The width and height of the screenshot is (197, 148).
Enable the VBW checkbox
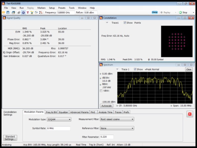(101, 91)
